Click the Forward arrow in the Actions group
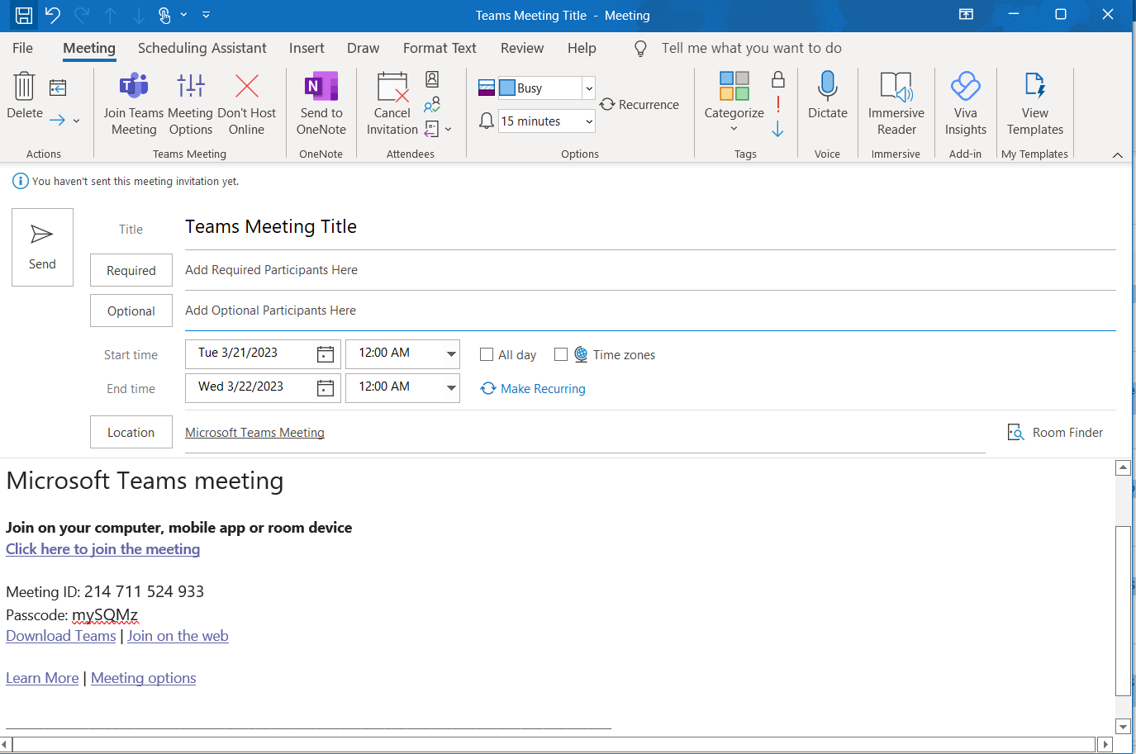1136x754 pixels. click(57, 121)
